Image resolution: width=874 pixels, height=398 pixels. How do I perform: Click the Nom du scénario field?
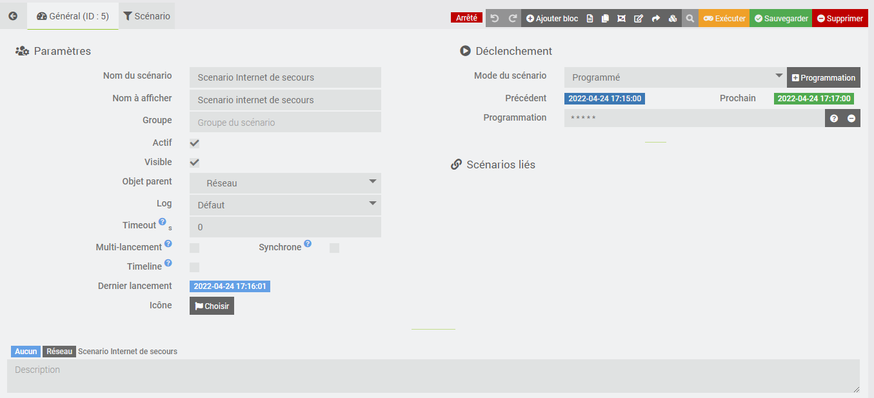coord(285,77)
